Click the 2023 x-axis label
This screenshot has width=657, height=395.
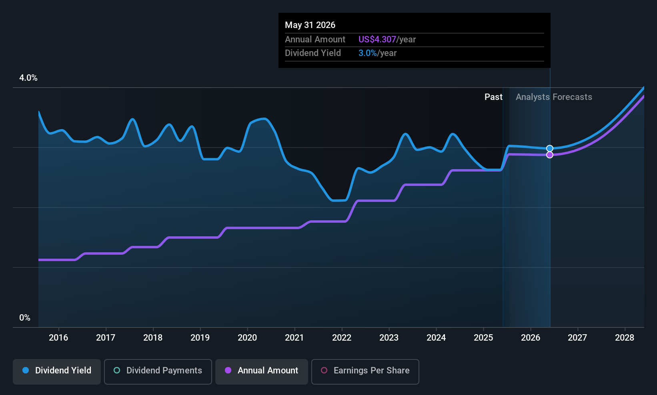tap(389, 338)
